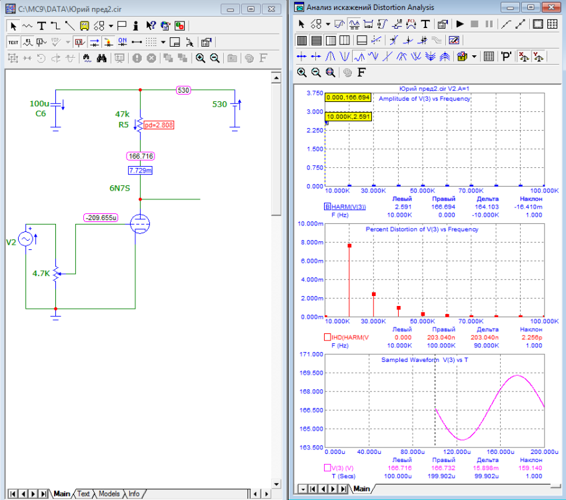Open the grid style dropdown arrow
The height and width of the screenshot is (500, 566).
163,41
